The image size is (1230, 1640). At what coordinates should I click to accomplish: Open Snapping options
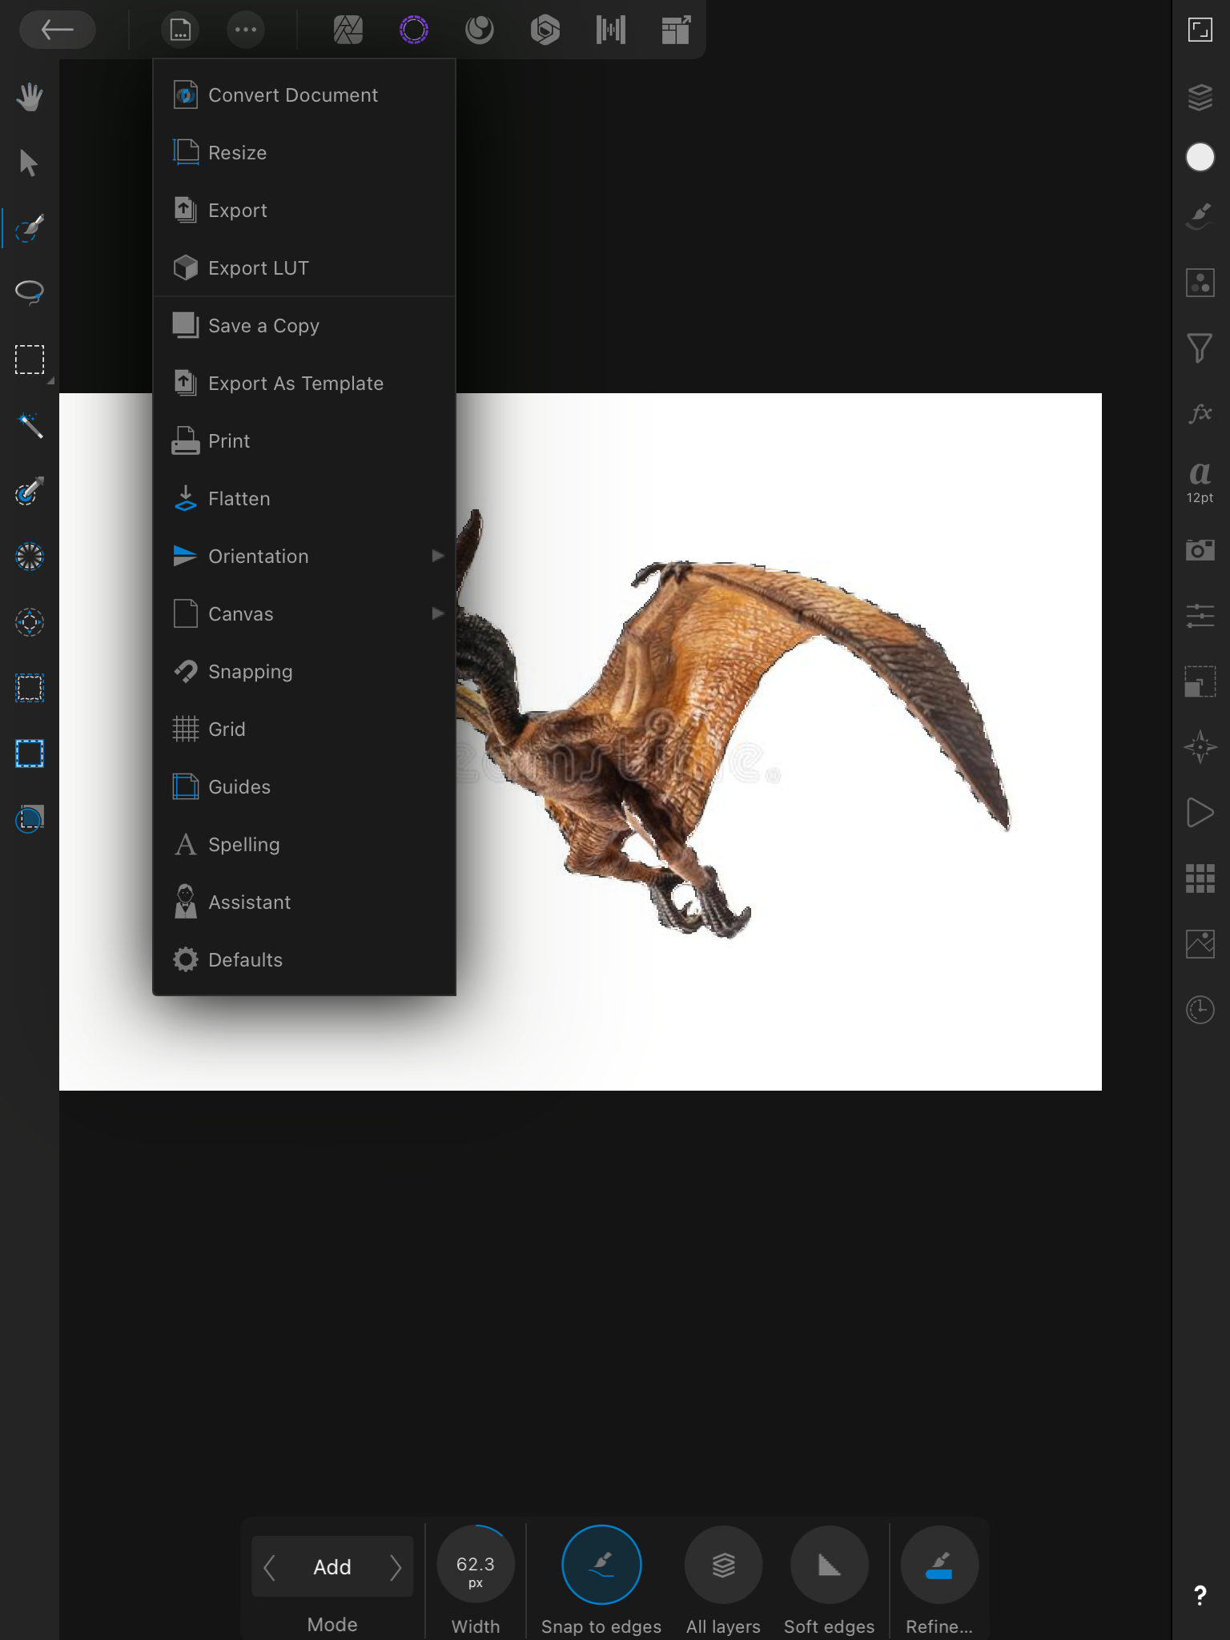tap(304, 672)
